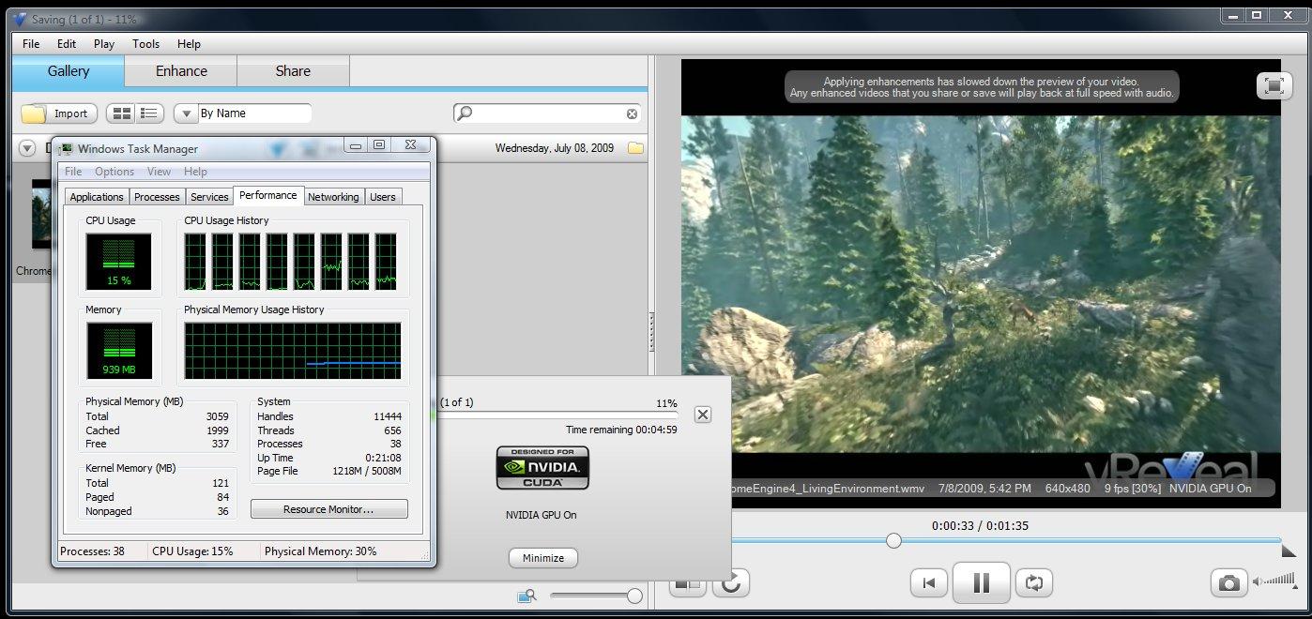
Task: Click the gallery zoom slider handle
Action: pos(634,596)
